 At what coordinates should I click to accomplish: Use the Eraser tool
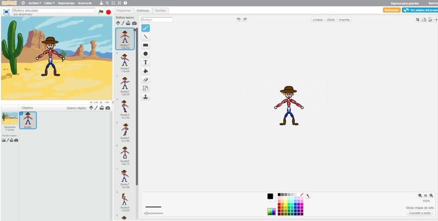[x=145, y=80]
